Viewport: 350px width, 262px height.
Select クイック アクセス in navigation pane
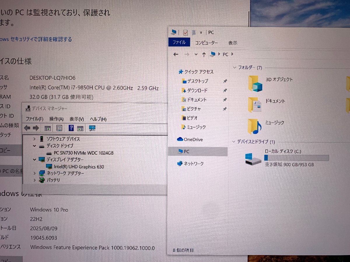click(196, 72)
